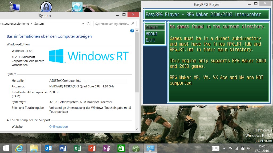273x153 pixels.
Task: Open the taskbar clock showing 15:45
Action: [262, 148]
